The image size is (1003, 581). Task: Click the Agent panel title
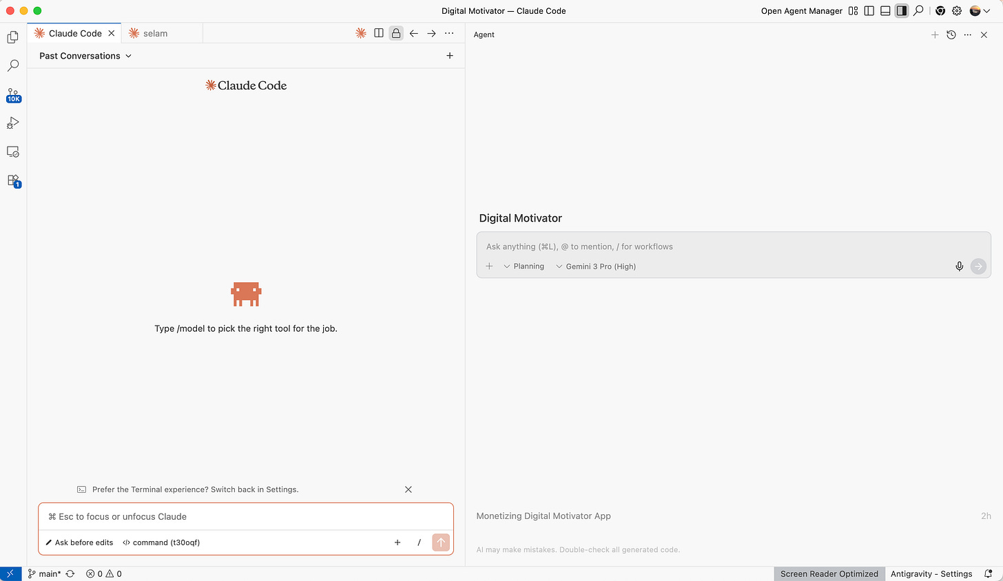(484, 34)
